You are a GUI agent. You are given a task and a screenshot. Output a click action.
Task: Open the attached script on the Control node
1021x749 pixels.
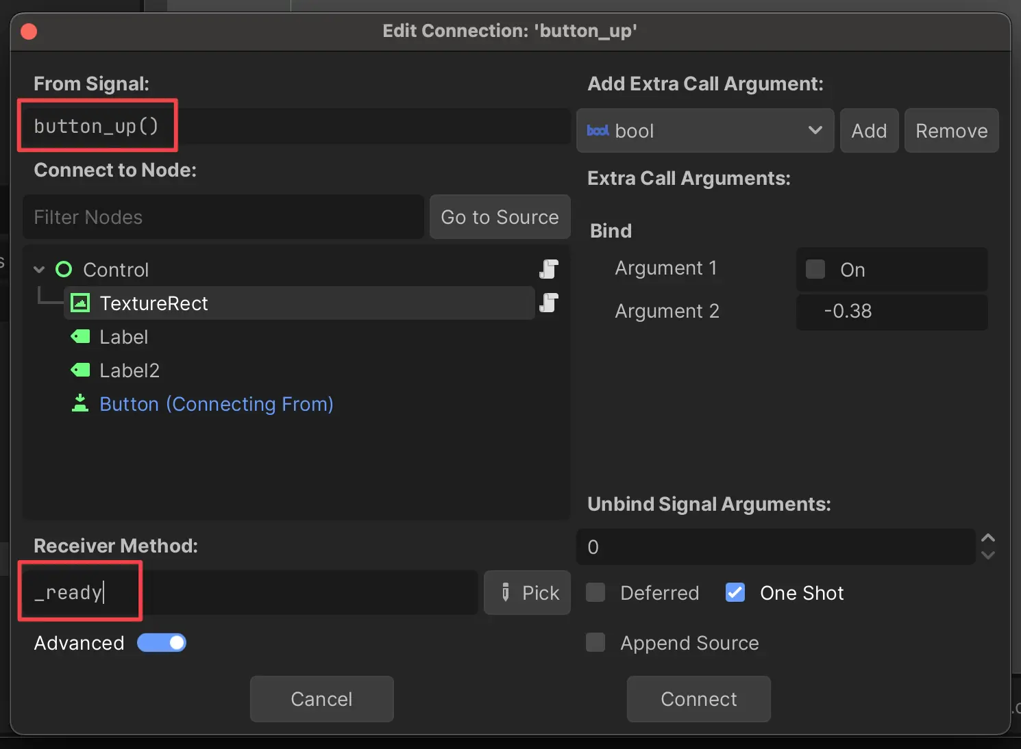548,269
